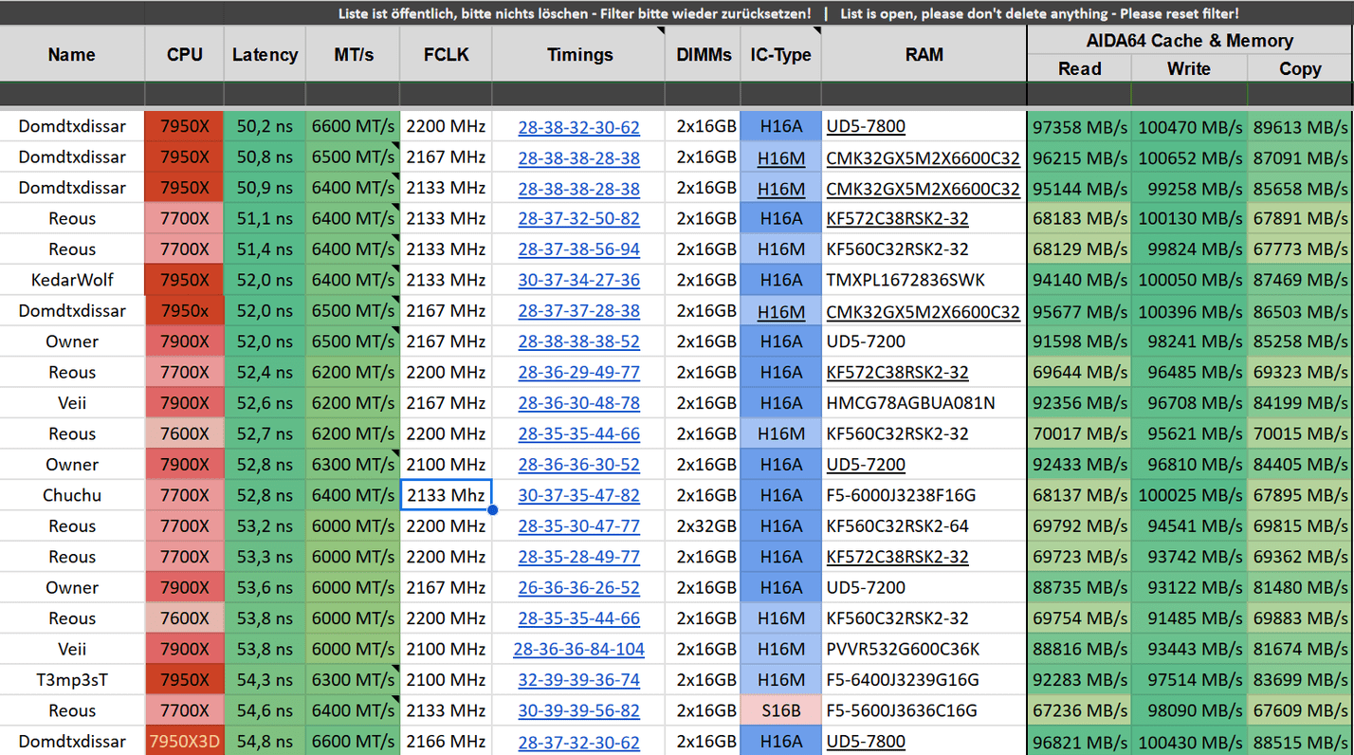This screenshot has height=755, width=1354.
Task: Select the IC-Type column header
Action: [x=780, y=54]
